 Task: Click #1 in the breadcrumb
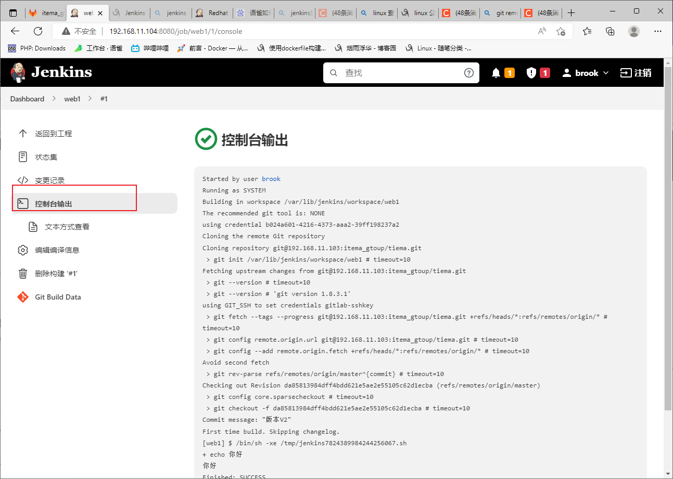click(x=104, y=99)
